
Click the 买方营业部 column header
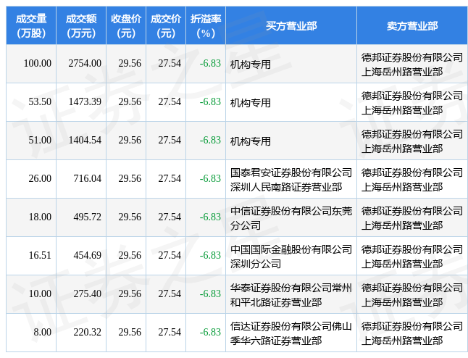[291, 25]
